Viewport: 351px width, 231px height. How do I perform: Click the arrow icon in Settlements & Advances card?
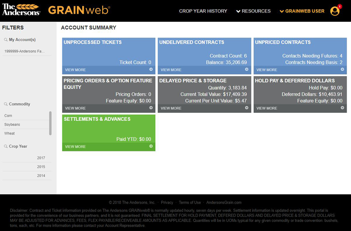click(151, 146)
